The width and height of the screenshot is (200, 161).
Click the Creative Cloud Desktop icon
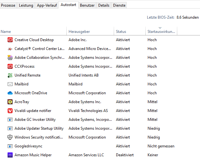coord(10,40)
